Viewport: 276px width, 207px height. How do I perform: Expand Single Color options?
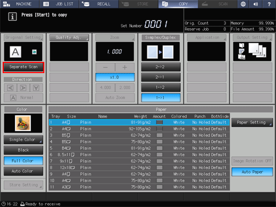coord(23,140)
